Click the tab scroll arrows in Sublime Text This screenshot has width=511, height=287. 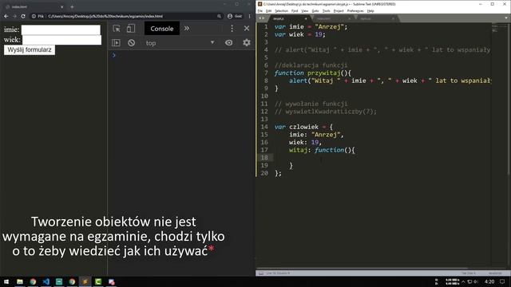[x=261, y=18]
